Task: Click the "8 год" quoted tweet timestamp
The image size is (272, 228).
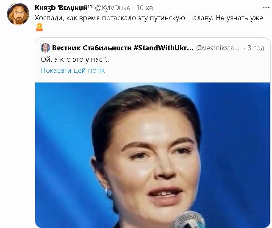Action: tap(256, 48)
